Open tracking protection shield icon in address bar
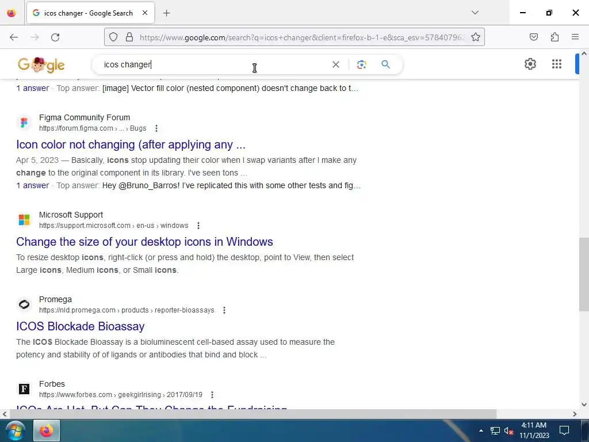Image resolution: width=589 pixels, height=442 pixels. point(113,37)
